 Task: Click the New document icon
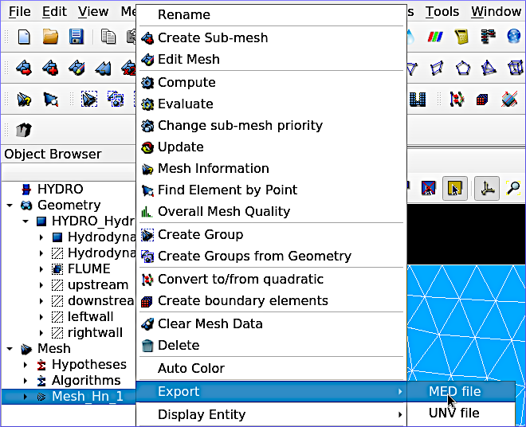24,36
